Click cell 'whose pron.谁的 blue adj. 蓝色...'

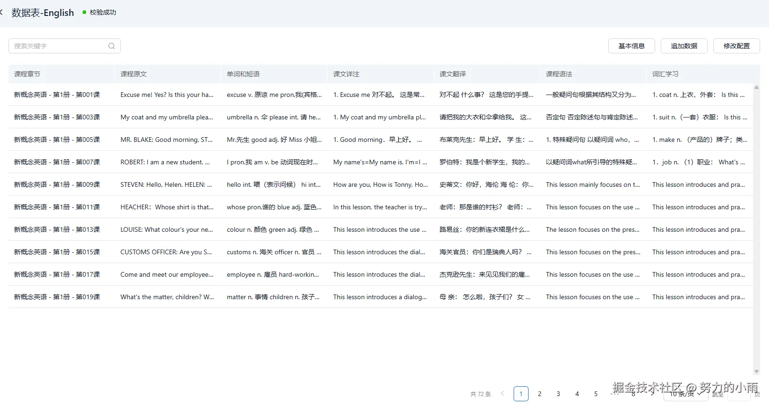click(274, 207)
